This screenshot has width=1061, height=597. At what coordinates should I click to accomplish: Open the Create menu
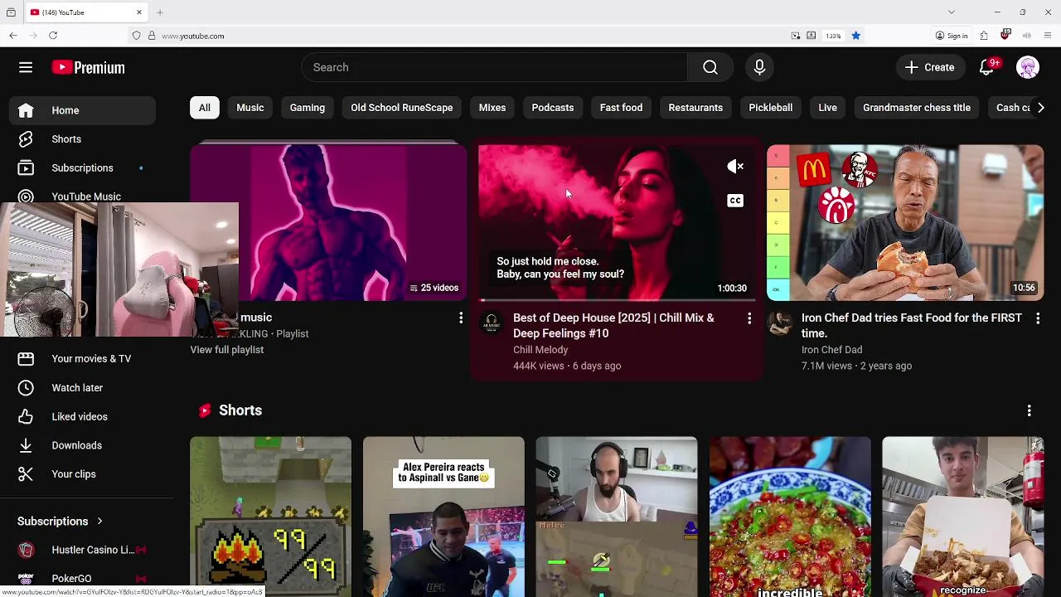(930, 67)
